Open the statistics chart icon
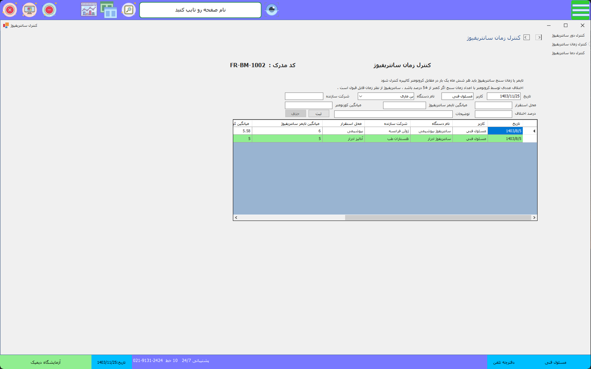Viewport: 591px width, 369px height. pos(89,10)
